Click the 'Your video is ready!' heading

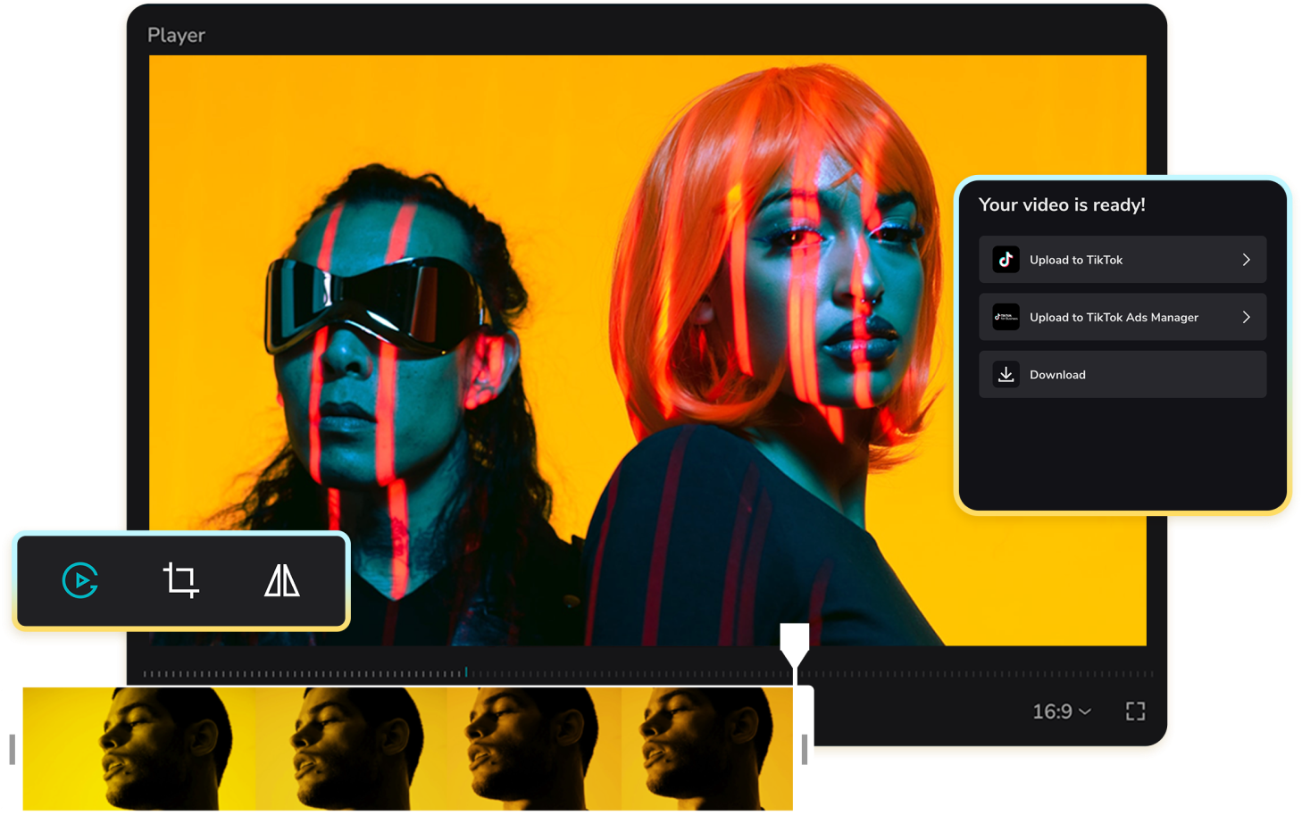point(1062,204)
